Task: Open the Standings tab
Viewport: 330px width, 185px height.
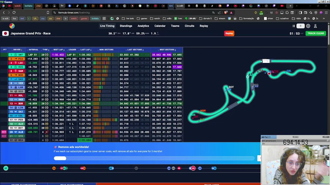Action: coord(126,26)
